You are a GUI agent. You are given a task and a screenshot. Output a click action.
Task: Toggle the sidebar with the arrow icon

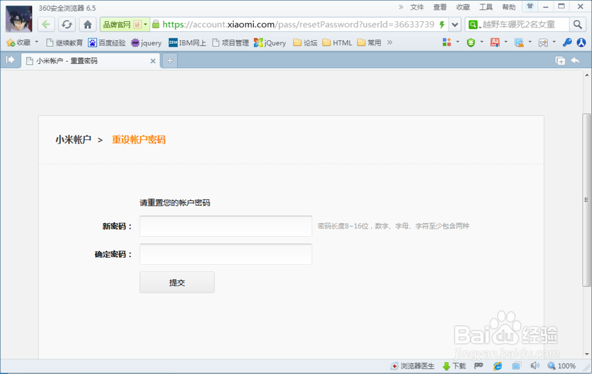tap(10, 60)
